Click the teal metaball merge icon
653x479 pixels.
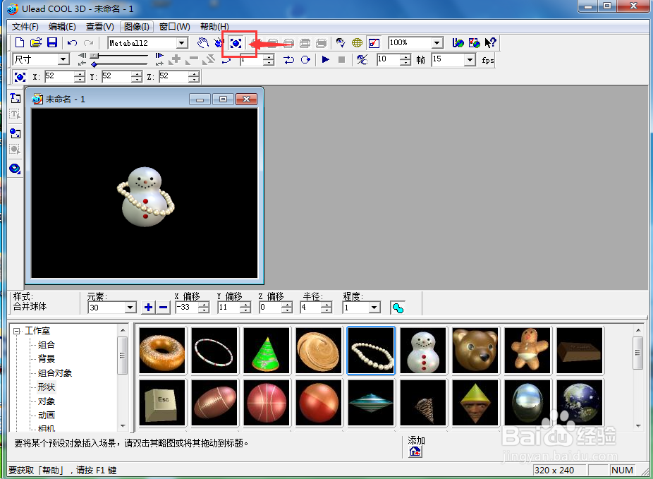tap(398, 308)
